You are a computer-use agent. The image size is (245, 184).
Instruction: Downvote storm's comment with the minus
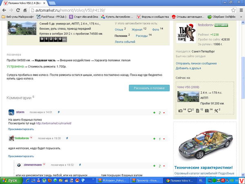click(x=164, y=113)
